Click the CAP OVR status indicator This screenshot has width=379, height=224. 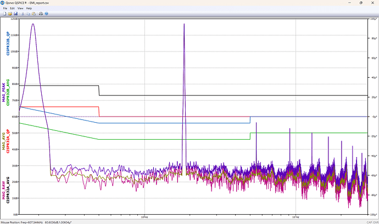tap(372, 222)
